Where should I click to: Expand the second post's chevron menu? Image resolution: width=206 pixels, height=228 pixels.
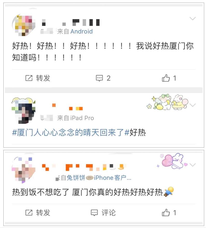point(193,105)
